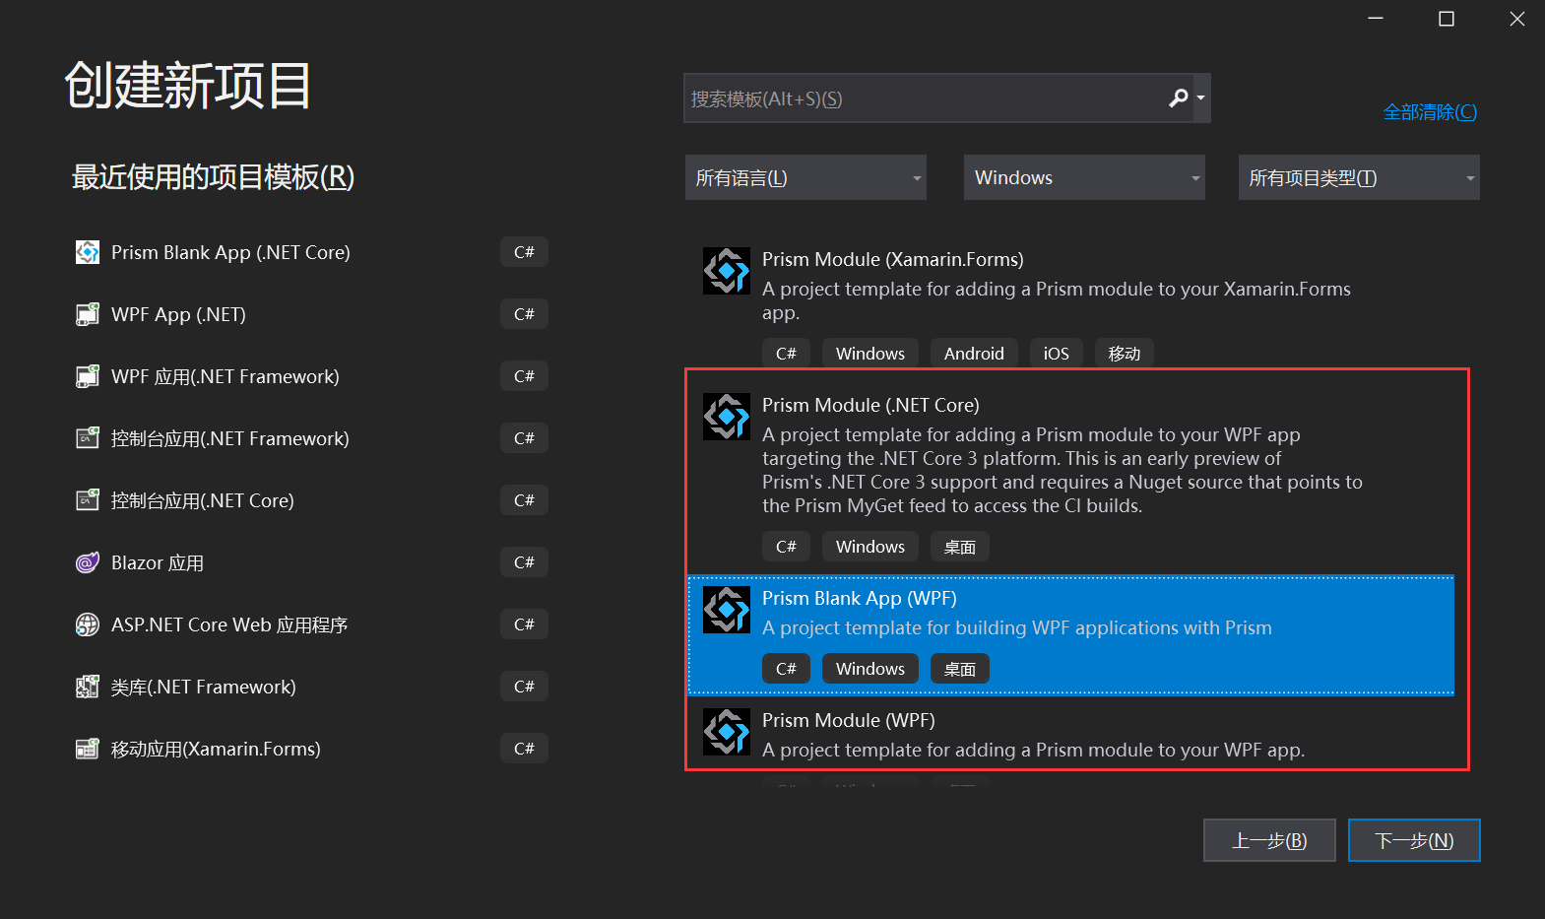Click the 类库(.NET Framework) template icon

click(88, 687)
